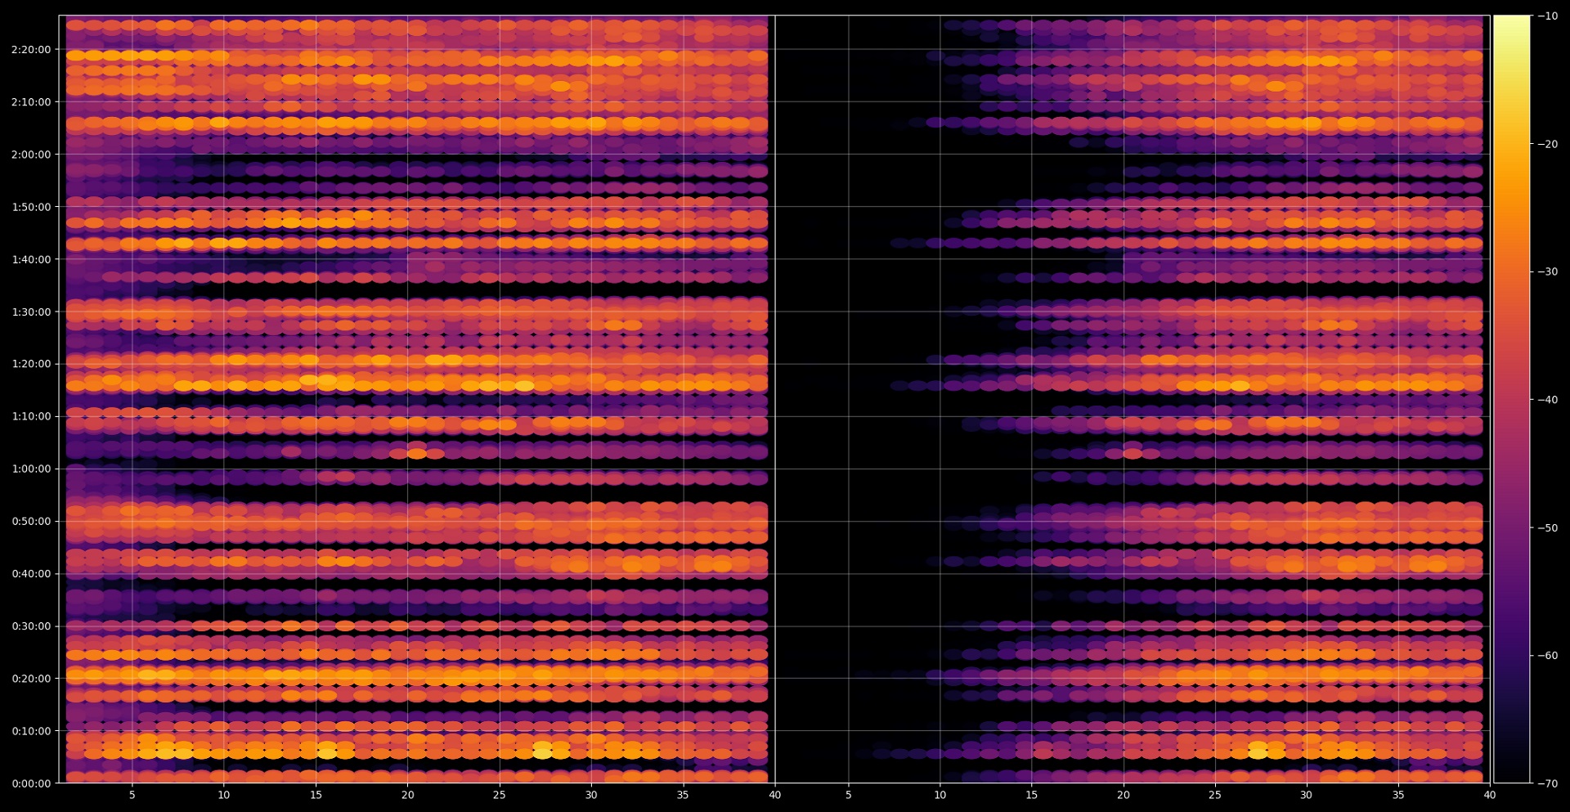
Task: Click the colorbar gradient scale
Action: pos(1511,399)
